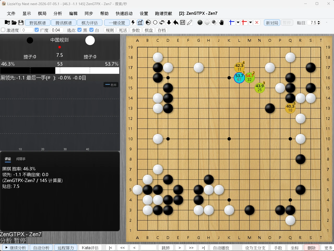The width and height of the screenshot is (334, 251).
Task: Click the move number field beside 跳转
Action: click(x=148, y=248)
